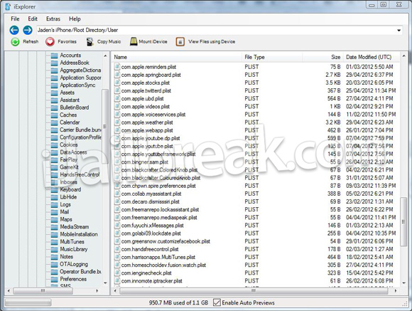The width and height of the screenshot is (412, 311).
Task: Click the folder tree horizontal scrollbar thumb
Action: point(43,291)
